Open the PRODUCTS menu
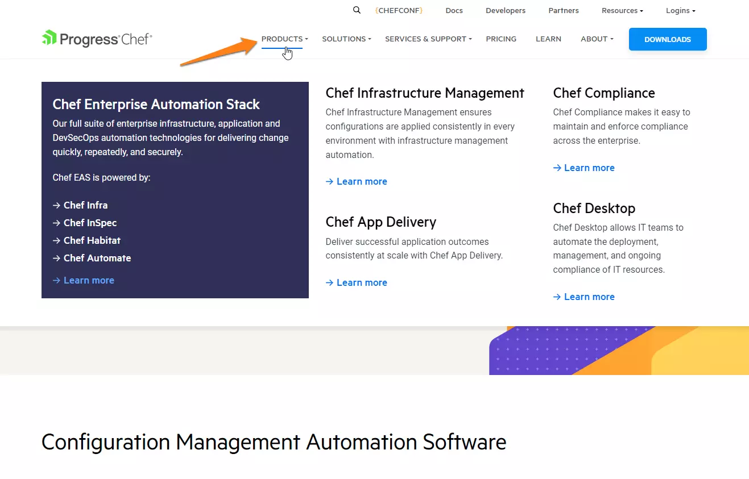The image size is (749, 479). click(284, 39)
